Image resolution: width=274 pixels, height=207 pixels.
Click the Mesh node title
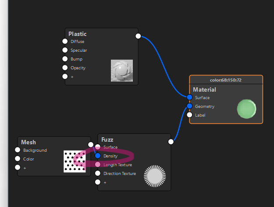[28, 142]
